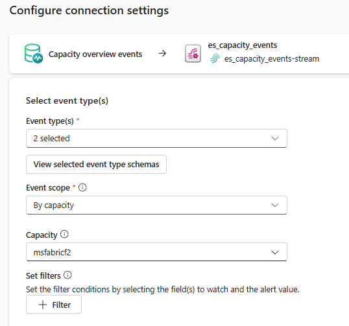The height and width of the screenshot is (326, 349).
Task: Click the Capacity overview events database icon
Action: [34, 54]
